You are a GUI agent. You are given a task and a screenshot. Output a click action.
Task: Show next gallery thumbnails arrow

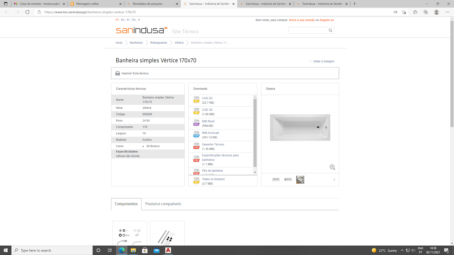[334, 180]
